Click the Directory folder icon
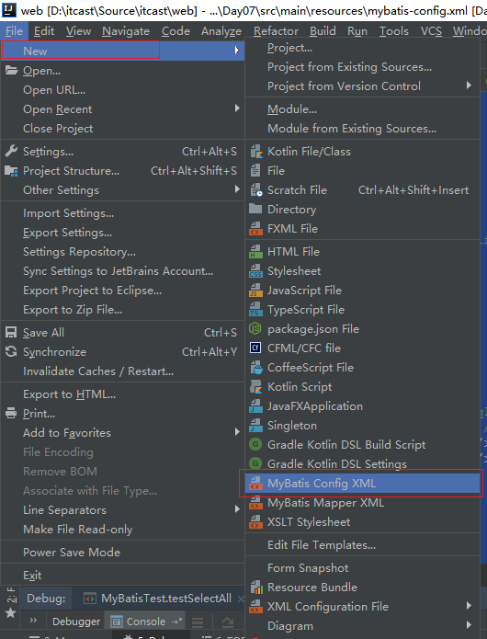The height and width of the screenshot is (639, 487). 255,209
